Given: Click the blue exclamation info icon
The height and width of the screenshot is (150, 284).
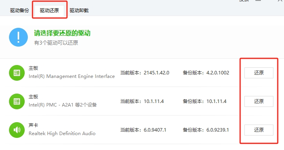Looking at the screenshot, I should (18, 37).
